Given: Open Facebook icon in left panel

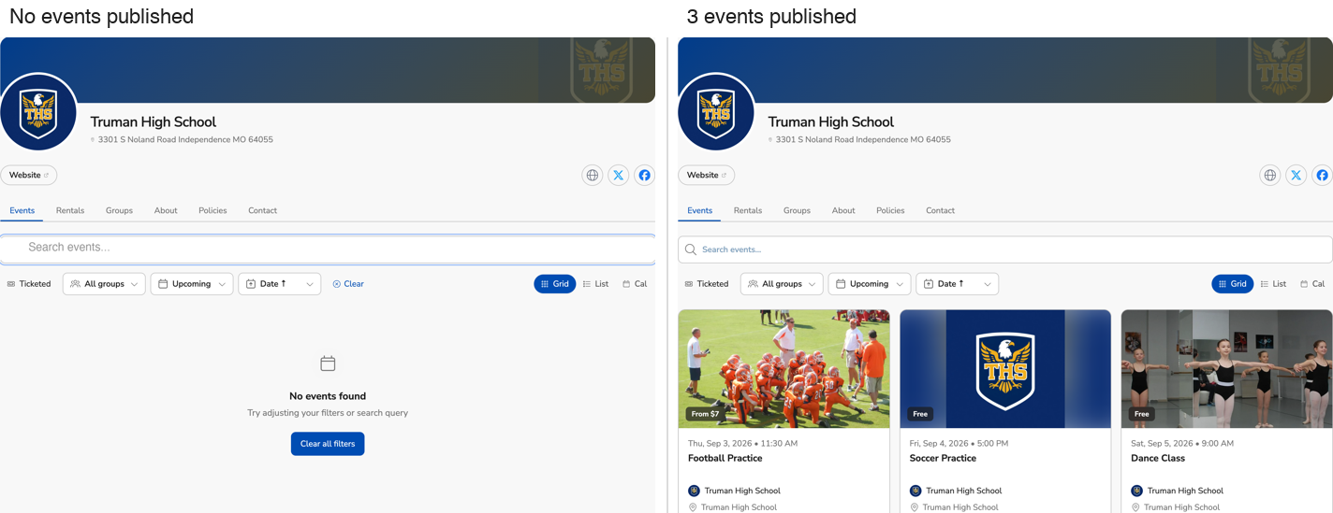Looking at the screenshot, I should click(x=644, y=175).
